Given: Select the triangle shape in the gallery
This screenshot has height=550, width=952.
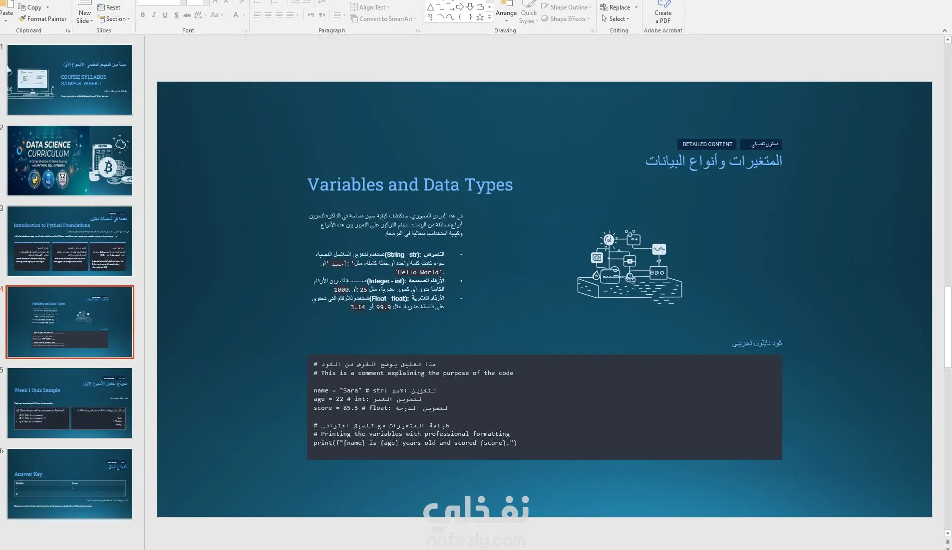Looking at the screenshot, I should tap(430, 7).
